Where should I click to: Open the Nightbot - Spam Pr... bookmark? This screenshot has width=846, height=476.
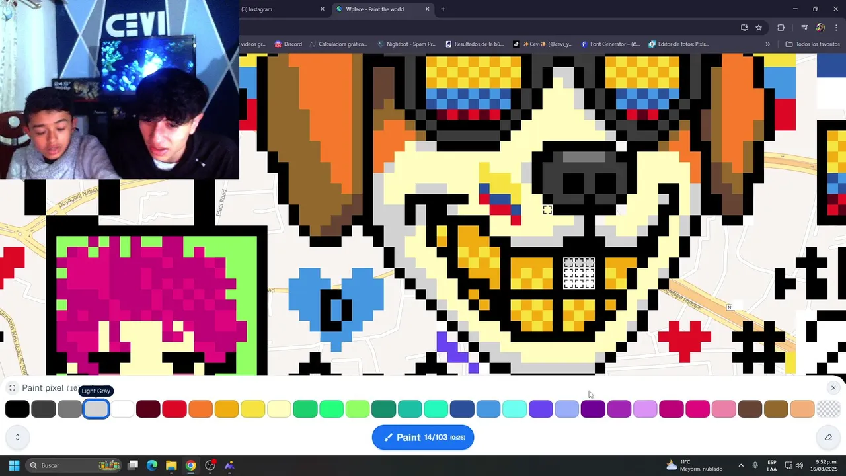[406, 44]
